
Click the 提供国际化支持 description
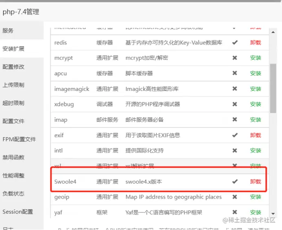tap(145, 151)
